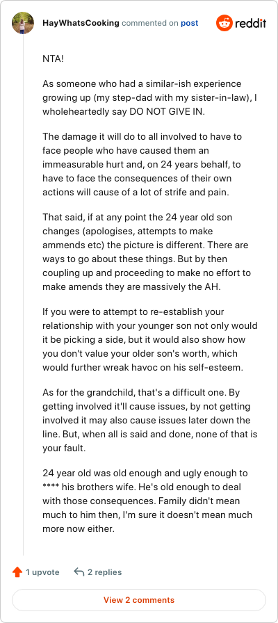Image resolution: width=278 pixels, height=623 pixels.
Task: Click the reddit wordmark beside the logo
Action: 251,24
